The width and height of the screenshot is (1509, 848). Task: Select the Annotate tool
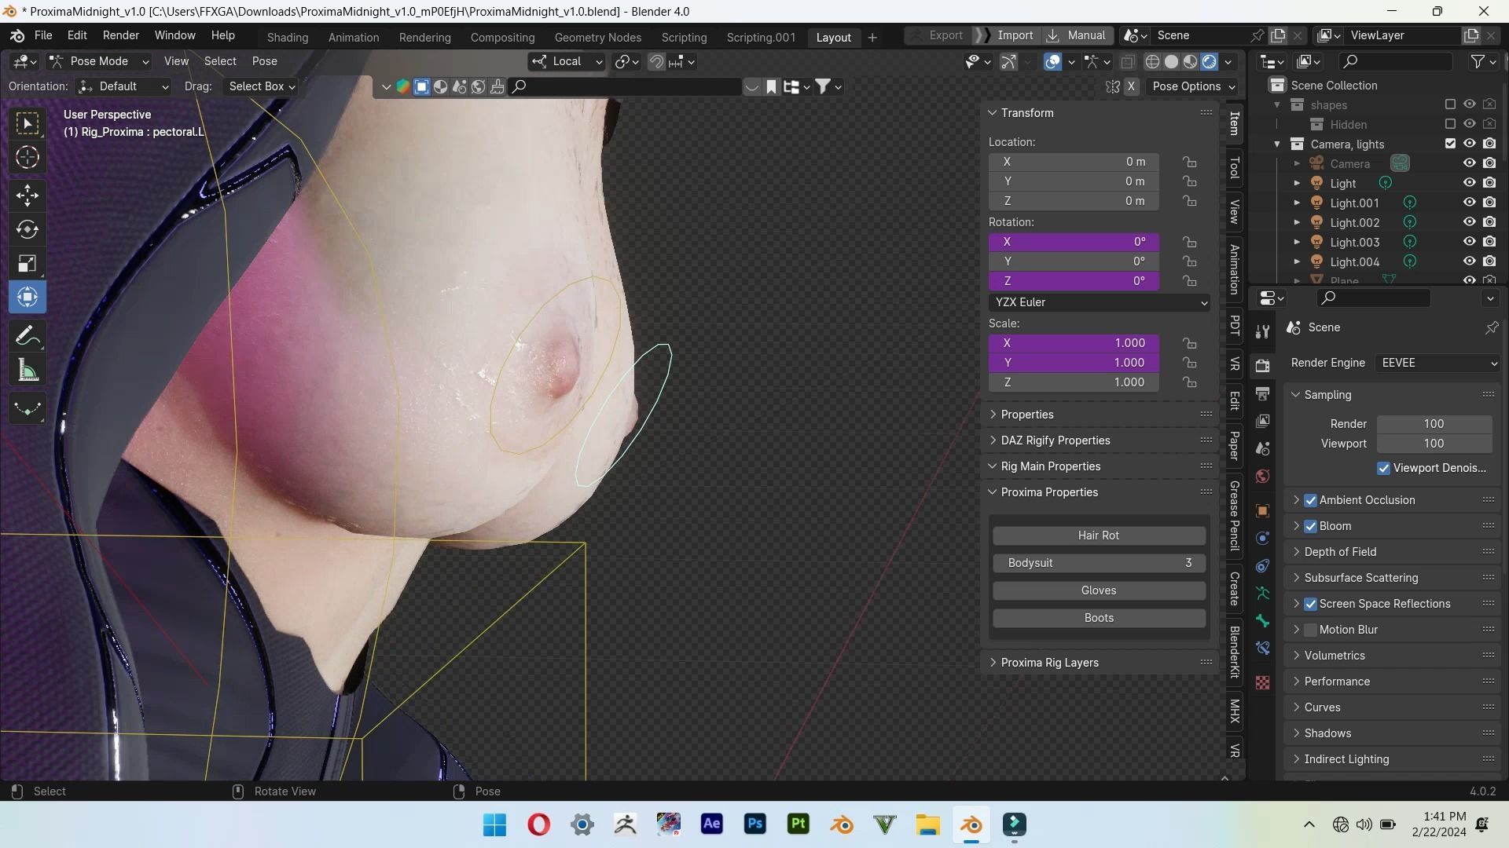(28, 336)
